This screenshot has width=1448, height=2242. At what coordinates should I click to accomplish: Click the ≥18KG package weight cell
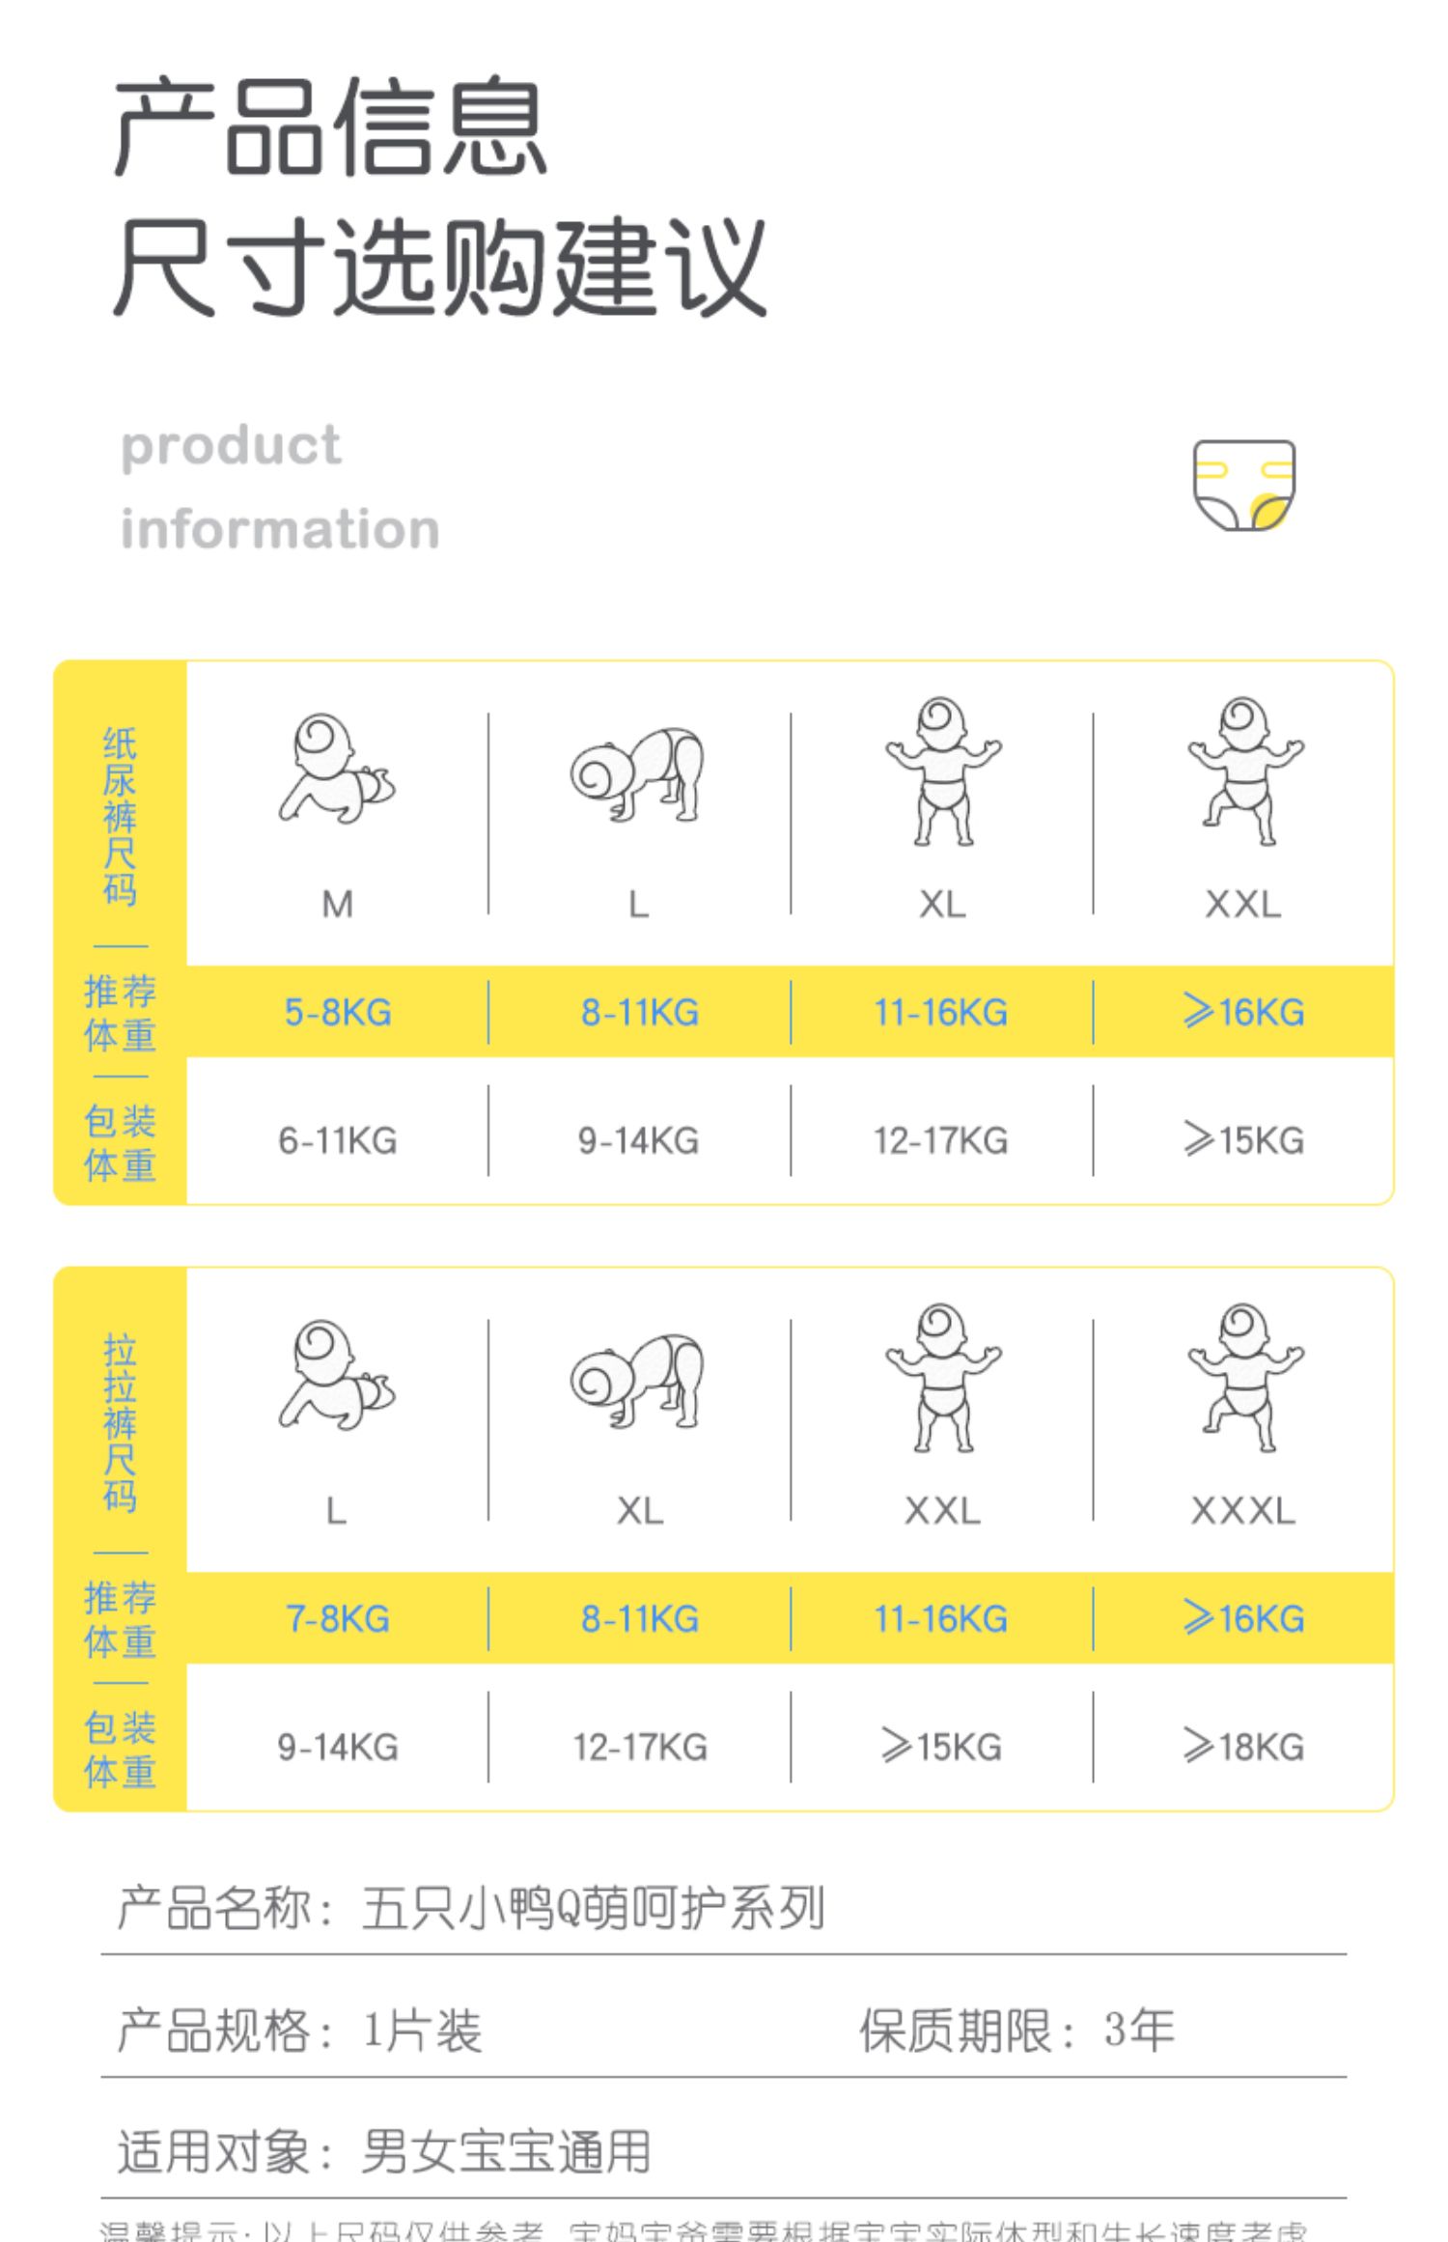pyautogui.click(x=1243, y=1748)
